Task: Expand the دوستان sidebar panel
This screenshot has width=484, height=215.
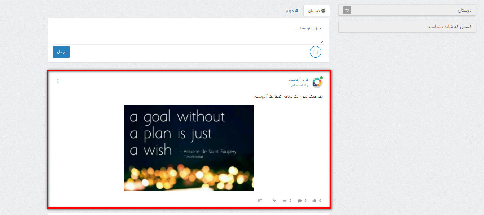Action: click(x=407, y=10)
